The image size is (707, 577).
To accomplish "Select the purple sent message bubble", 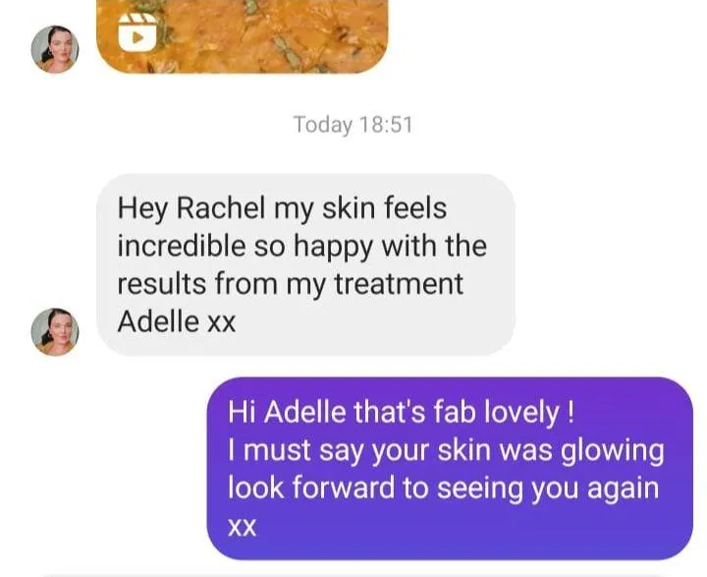I will (x=450, y=468).
